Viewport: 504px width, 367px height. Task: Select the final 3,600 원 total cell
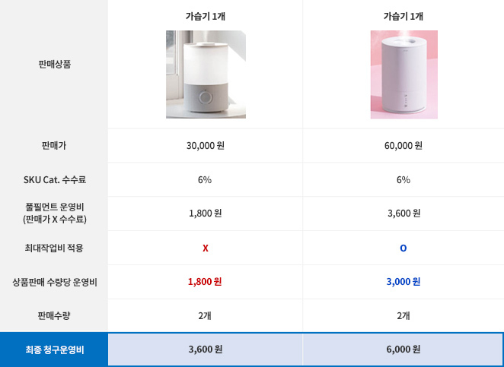tap(206, 350)
